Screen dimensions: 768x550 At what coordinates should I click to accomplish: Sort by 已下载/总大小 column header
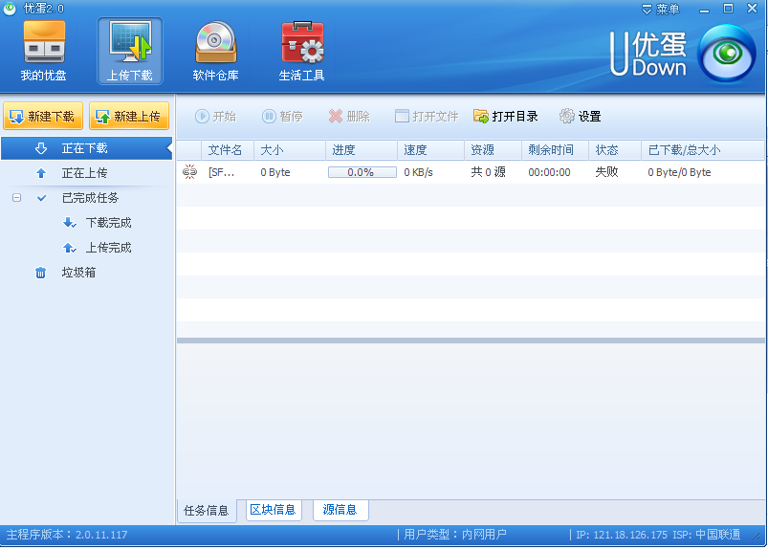pos(702,150)
